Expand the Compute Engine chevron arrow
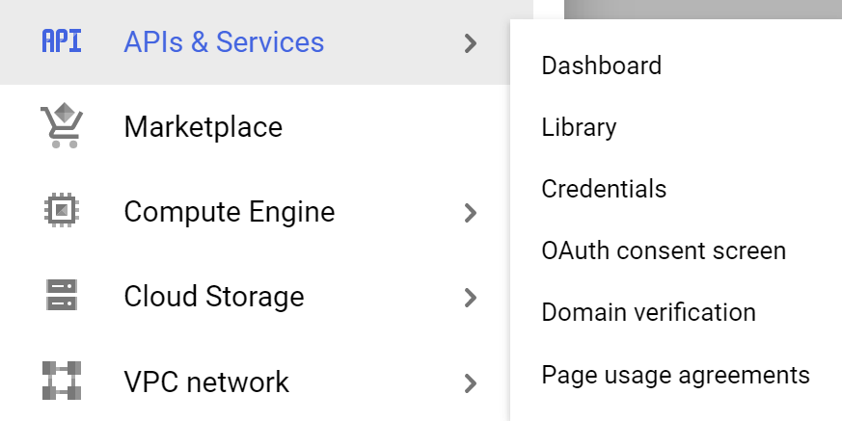This screenshot has height=421, width=842. [471, 213]
